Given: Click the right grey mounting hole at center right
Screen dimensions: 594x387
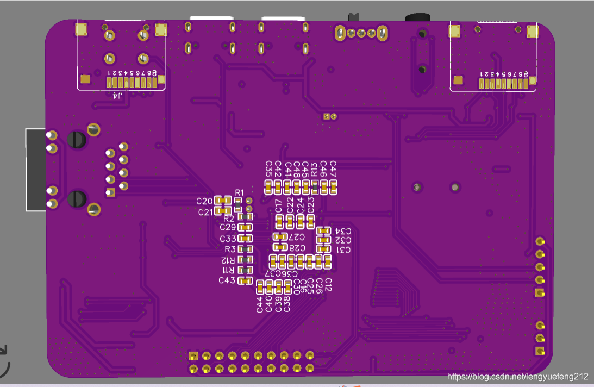Looking at the screenshot, I should (455, 187).
